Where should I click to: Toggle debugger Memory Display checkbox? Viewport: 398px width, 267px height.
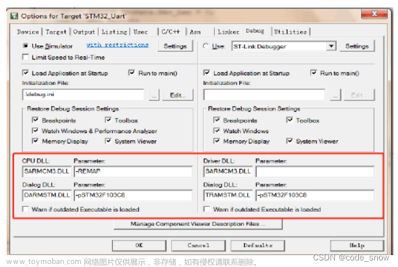pyautogui.click(x=216, y=141)
